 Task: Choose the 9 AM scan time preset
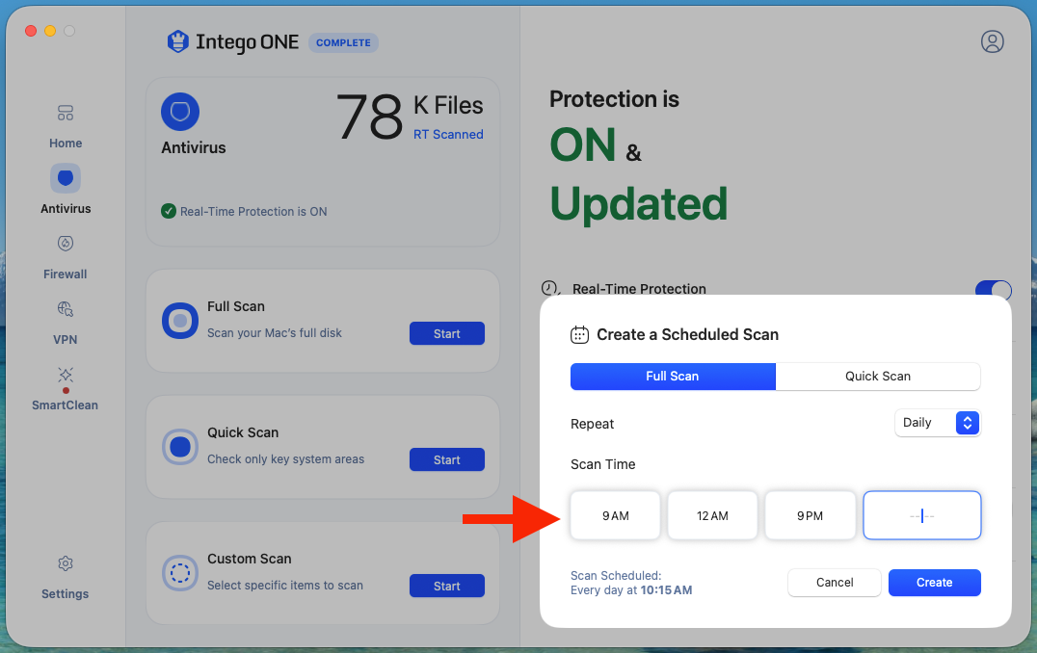click(616, 515)
